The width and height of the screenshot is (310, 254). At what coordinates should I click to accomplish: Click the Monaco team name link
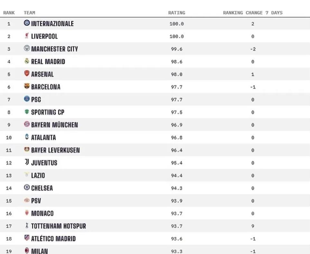pos(42,213)
